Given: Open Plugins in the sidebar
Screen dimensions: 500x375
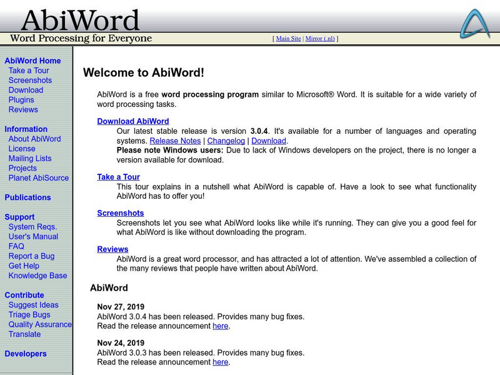Looking at the screenshot, I should point(21,100).
